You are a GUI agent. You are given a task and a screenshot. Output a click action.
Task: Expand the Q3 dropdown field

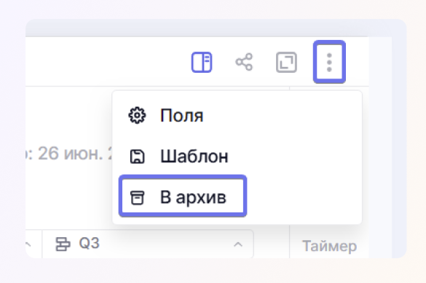148,244
